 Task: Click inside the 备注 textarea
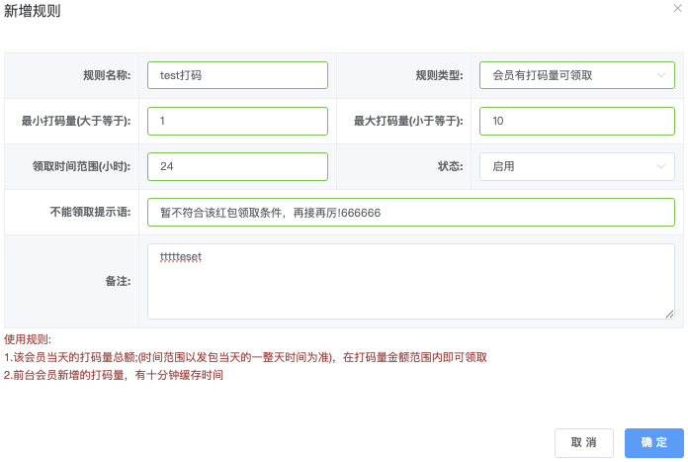click(x=410, y=282)
